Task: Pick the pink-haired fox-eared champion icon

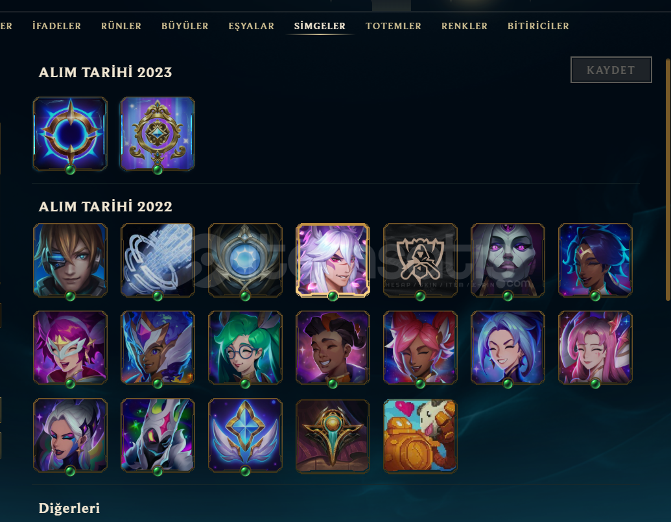Action: (420, 348)
